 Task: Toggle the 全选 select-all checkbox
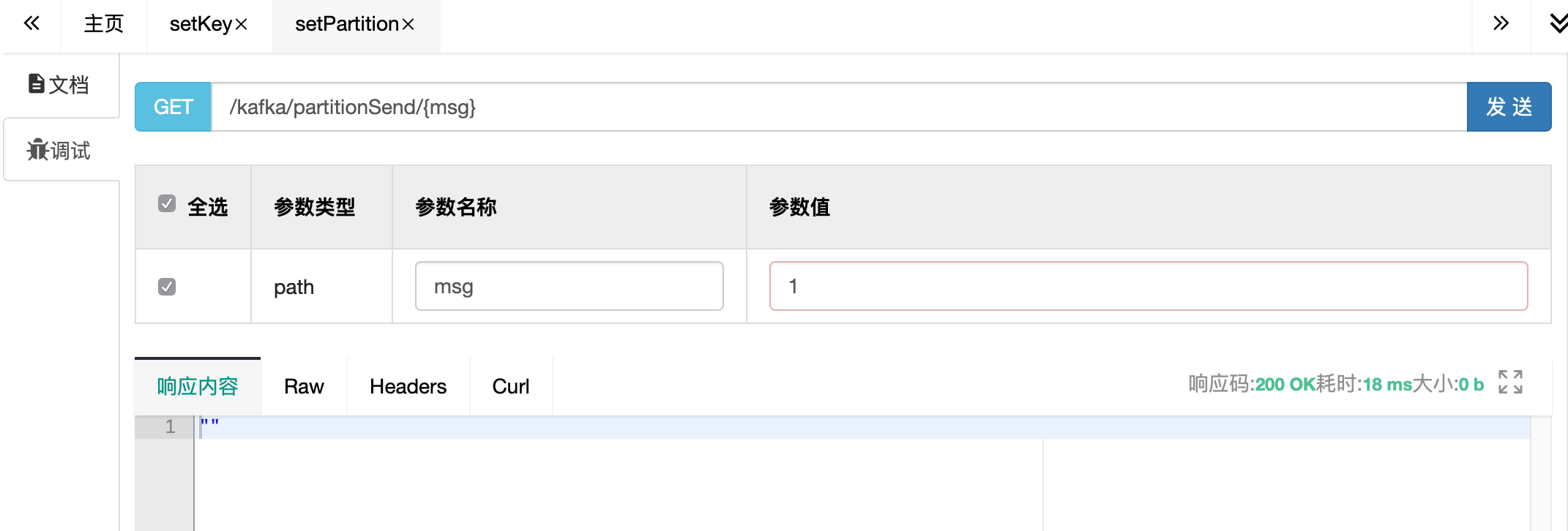coord(167,203)
